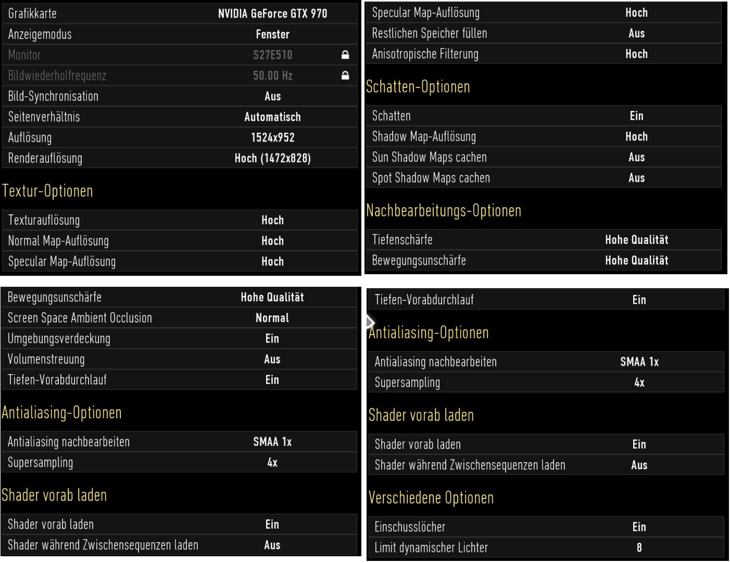
Task: Adjust Limit dynamischer Lichter value 8
Action: 639,547
